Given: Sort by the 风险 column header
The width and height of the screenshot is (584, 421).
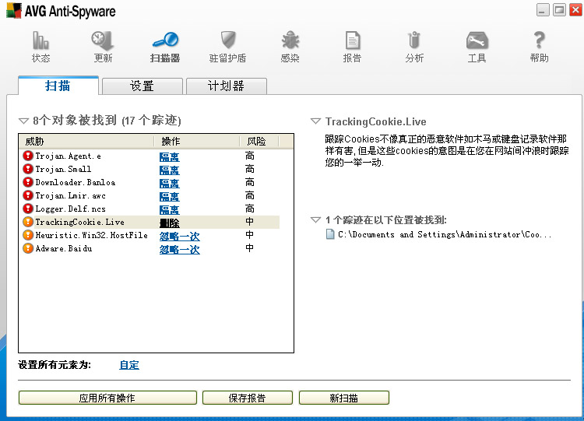Looking at the screenshot, I should [x=259, y=142].
